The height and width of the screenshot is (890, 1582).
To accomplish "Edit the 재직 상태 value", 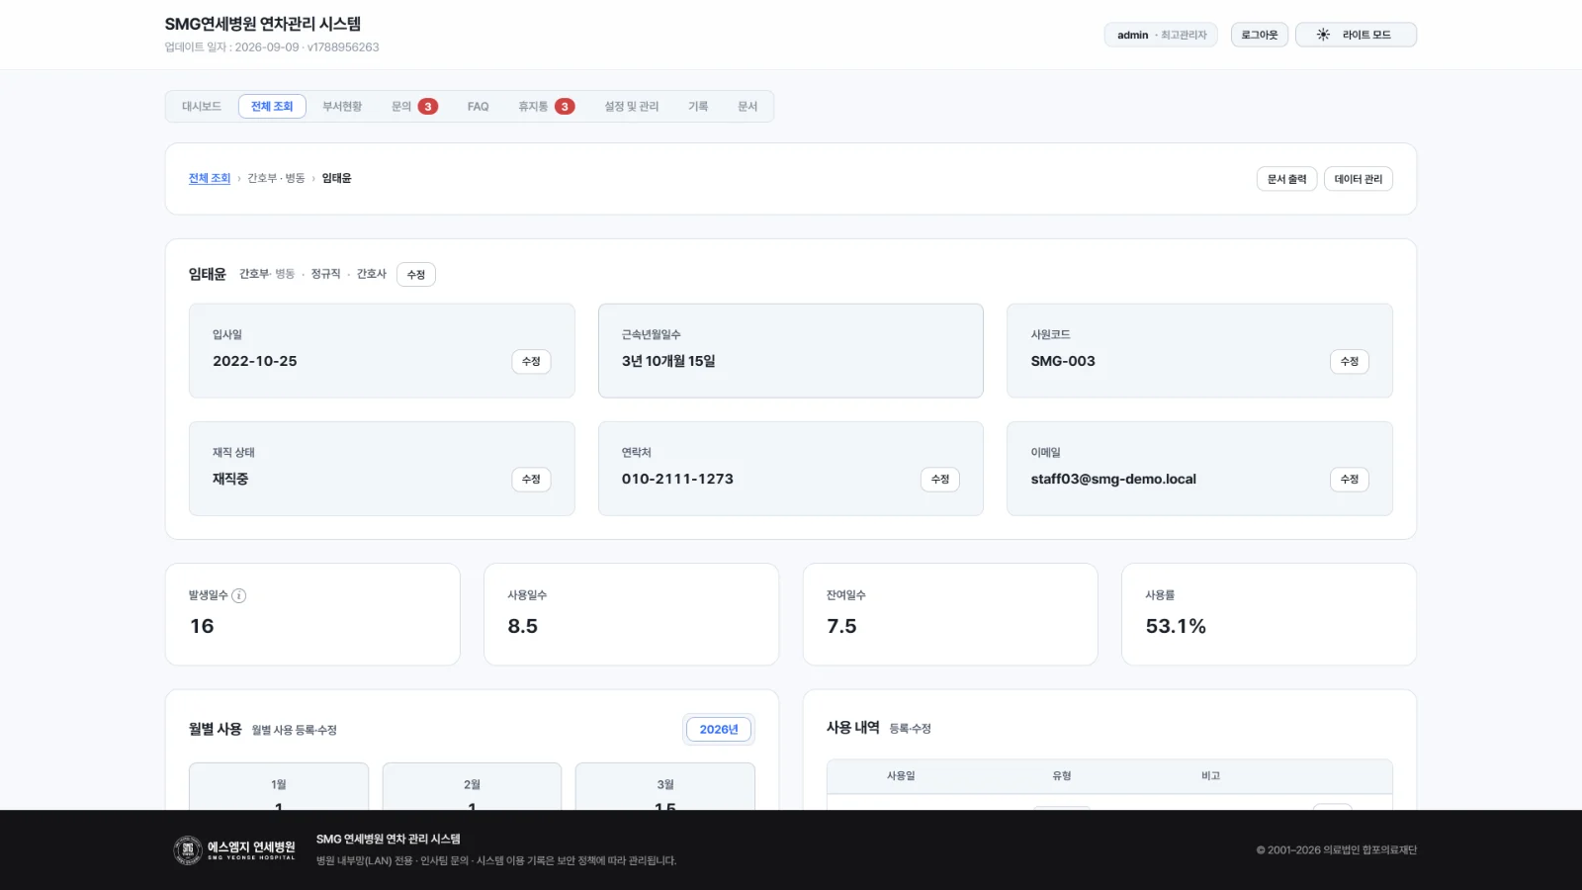I will pos(531,480).
